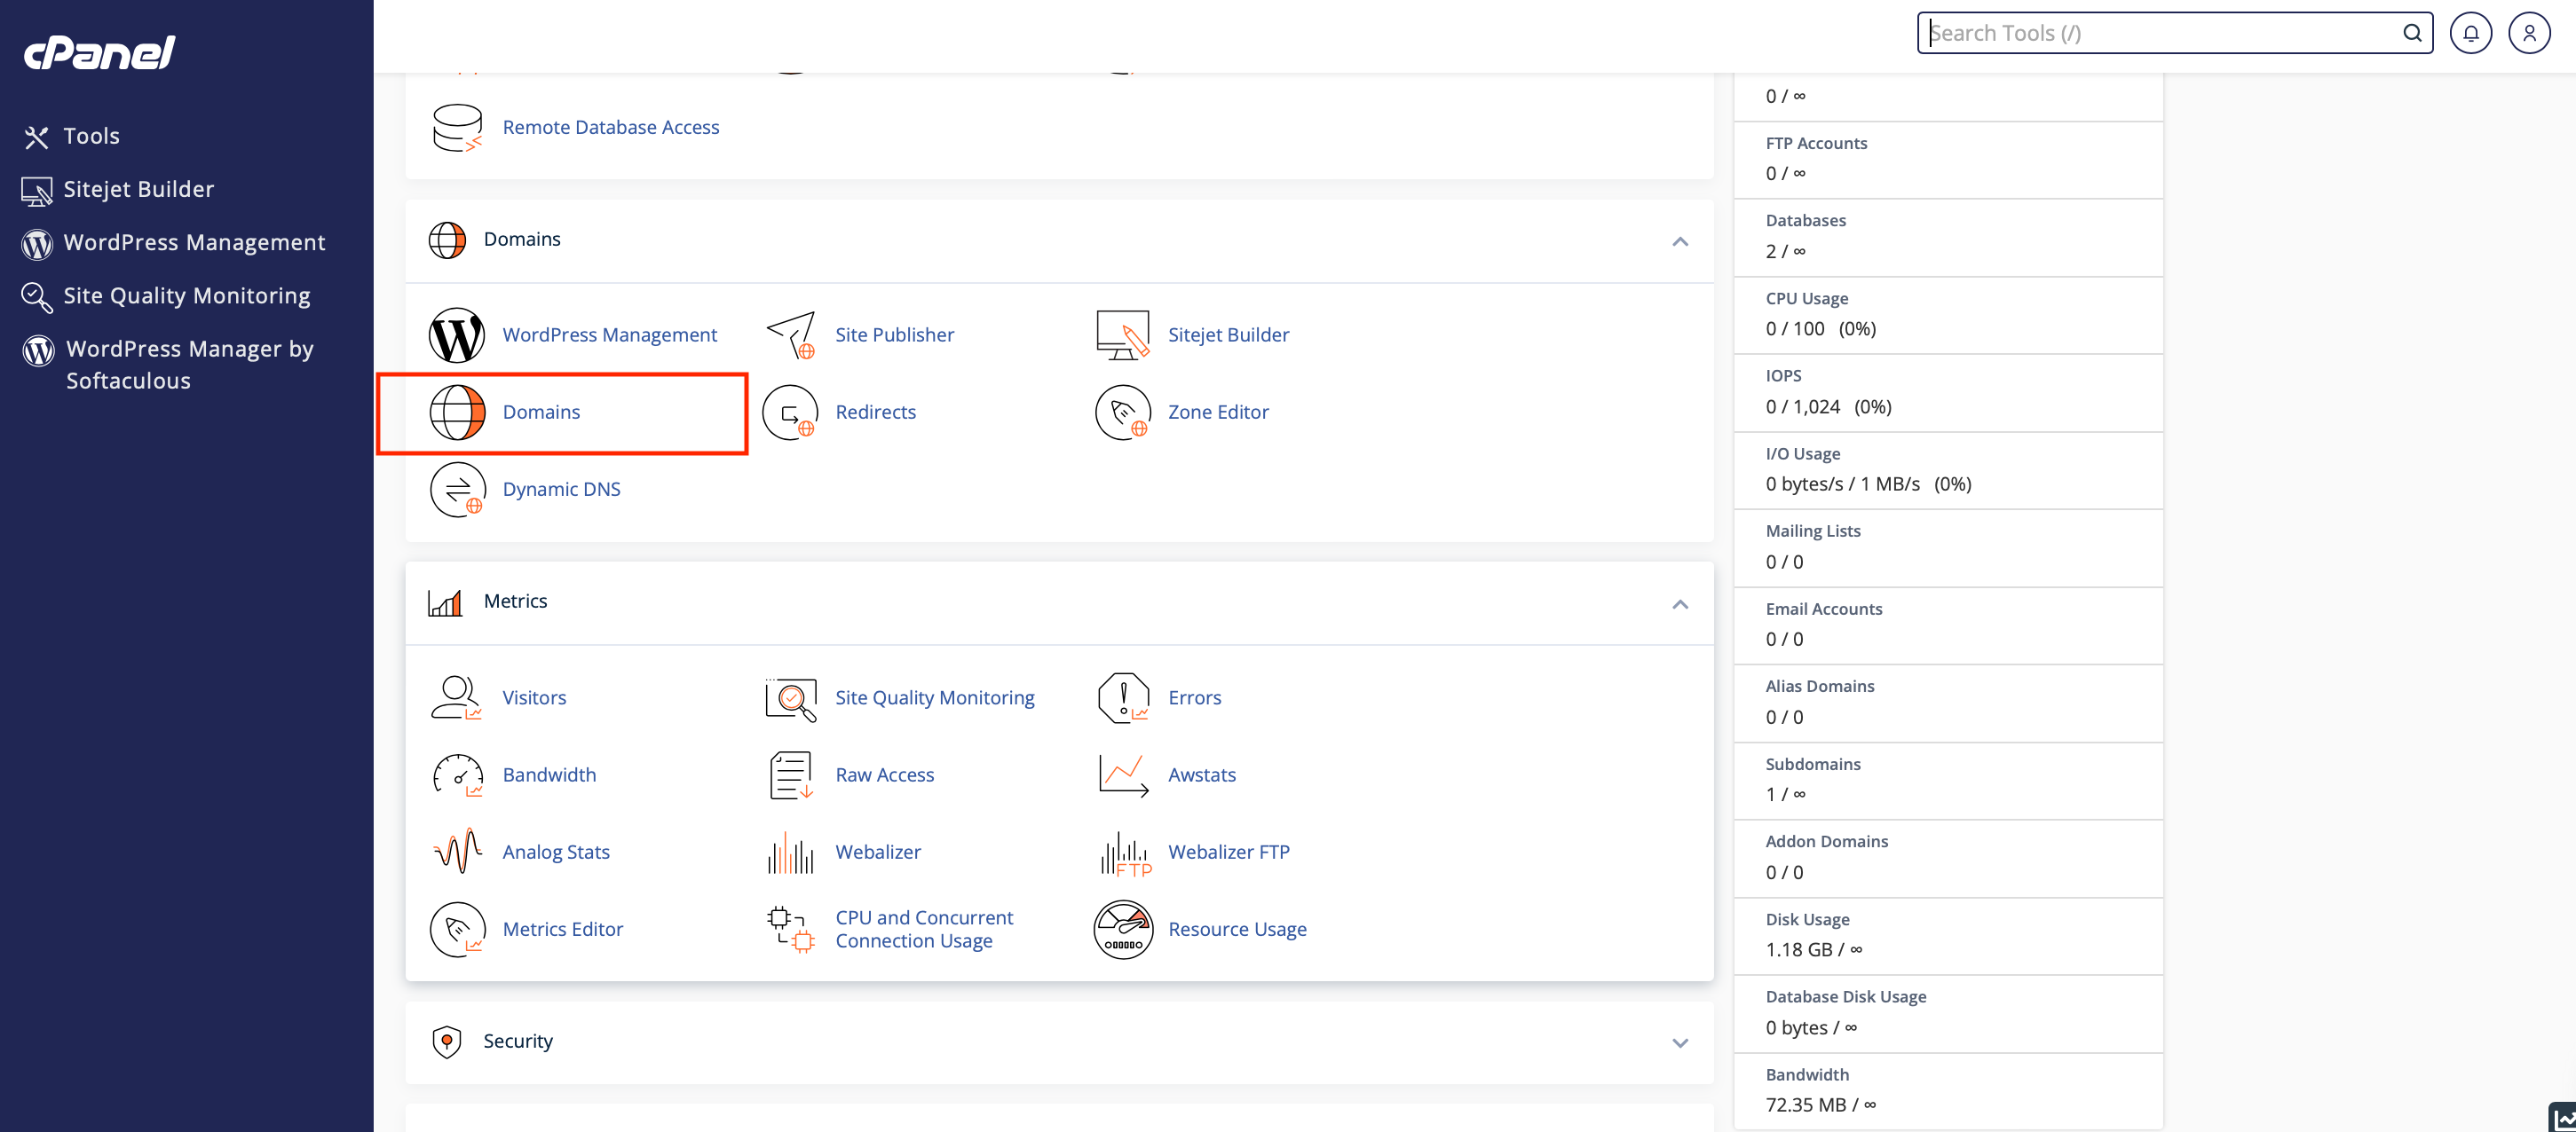This screenshot has height=1132, width=2576.
Task: Collapse the Domains section chevron
Action: click(x=1680, y=242)
